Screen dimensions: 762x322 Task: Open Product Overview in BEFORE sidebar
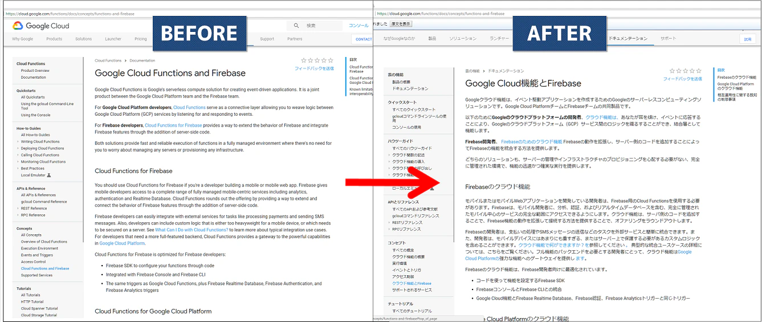tap(35, 71)
